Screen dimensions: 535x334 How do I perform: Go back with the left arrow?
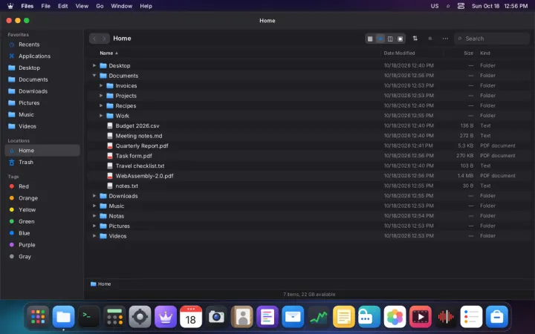point(94,39)
